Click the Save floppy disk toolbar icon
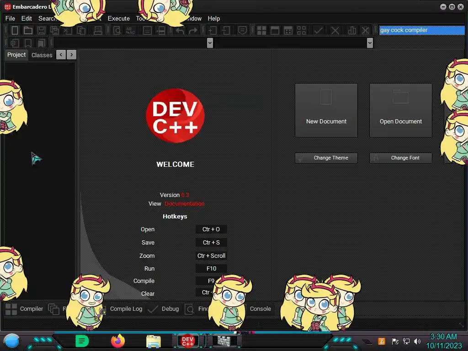Screen dimensions: 468x351 41,31
